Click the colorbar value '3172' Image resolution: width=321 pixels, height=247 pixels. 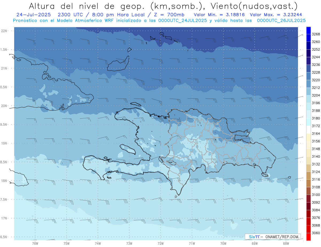pos(316,126)
